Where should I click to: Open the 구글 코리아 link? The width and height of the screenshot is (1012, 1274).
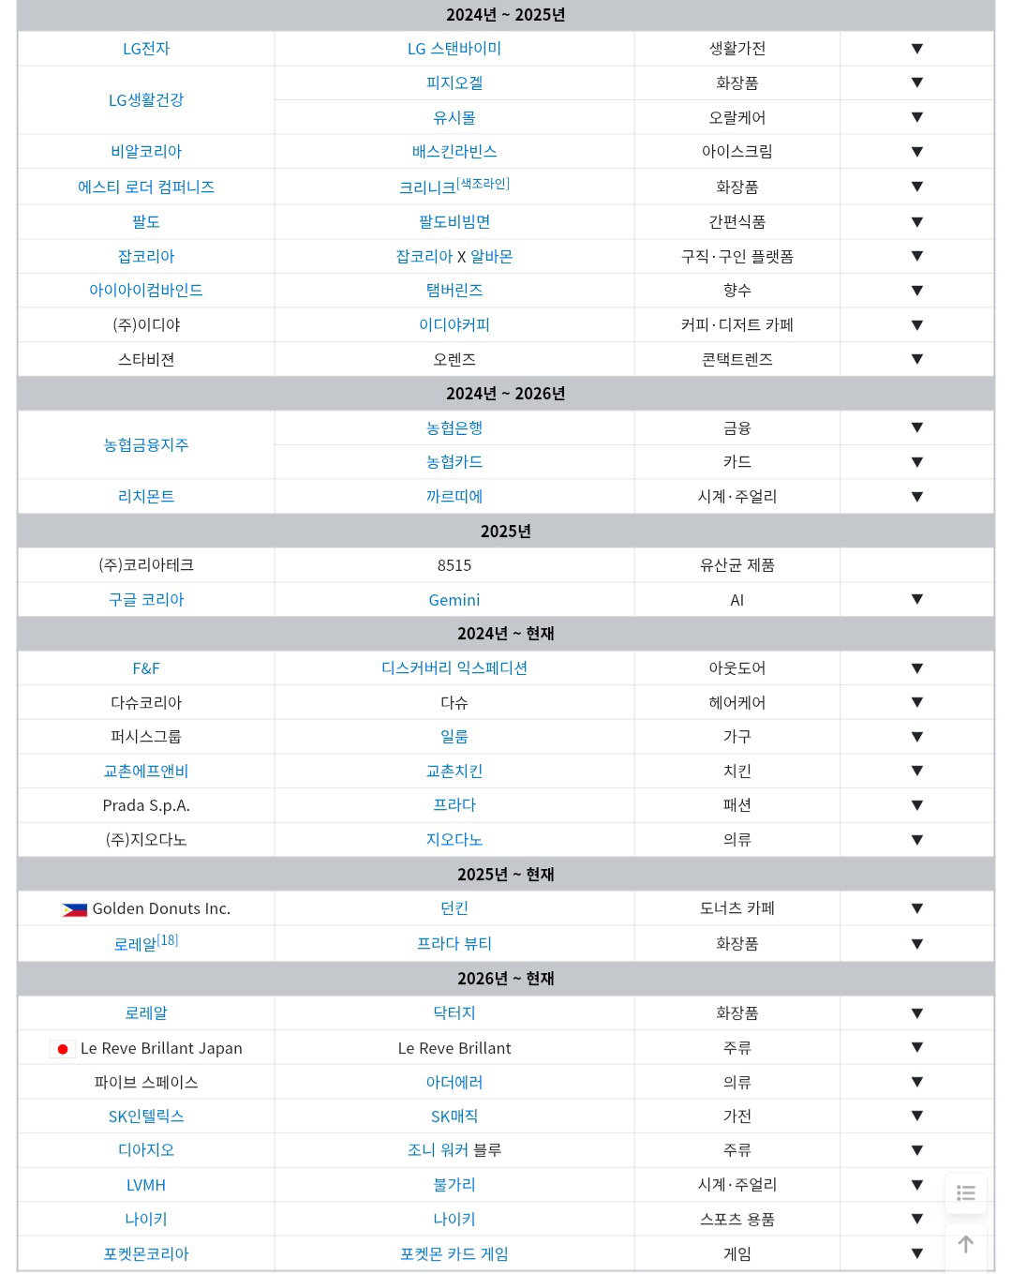click(146, 599)
